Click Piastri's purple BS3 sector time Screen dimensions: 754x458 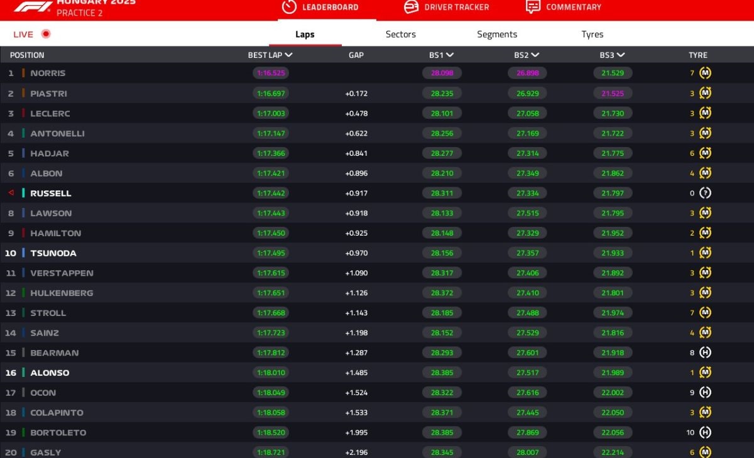(x=613, y=93)
